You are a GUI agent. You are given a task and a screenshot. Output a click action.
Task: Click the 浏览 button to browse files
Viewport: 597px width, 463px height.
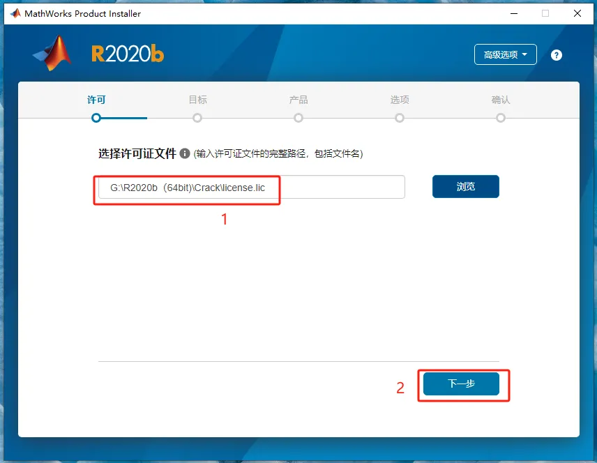tap(465, 187)
